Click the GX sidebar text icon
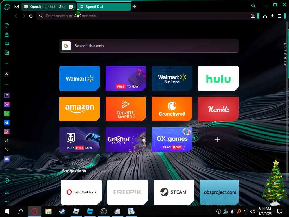The image size is (289, 217). tap(7, 192)
